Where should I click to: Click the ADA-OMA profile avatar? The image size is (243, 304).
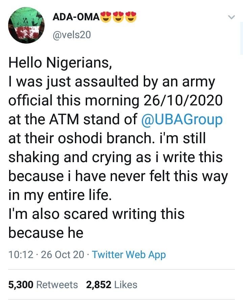(x=26, y=25)
